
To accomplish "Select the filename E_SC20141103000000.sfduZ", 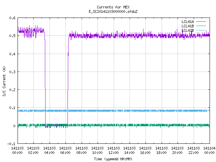I will point(113,11).
